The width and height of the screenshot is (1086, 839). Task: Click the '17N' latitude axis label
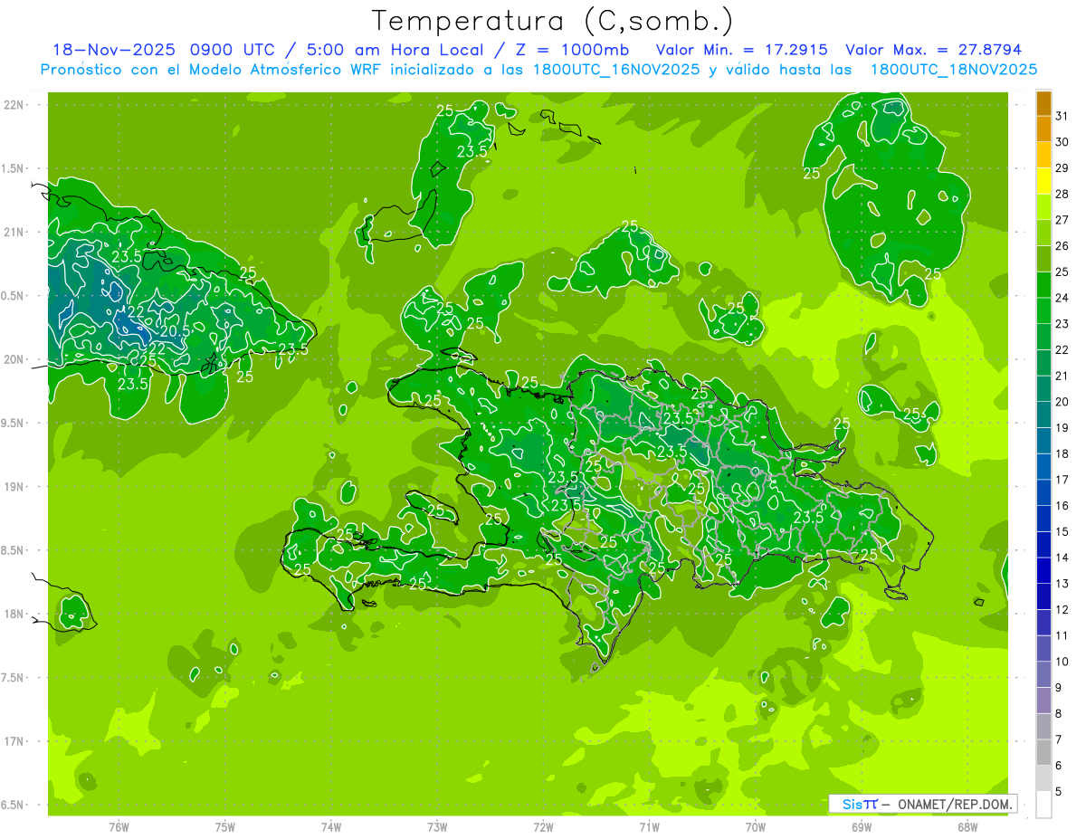click(x=15, y=741)
